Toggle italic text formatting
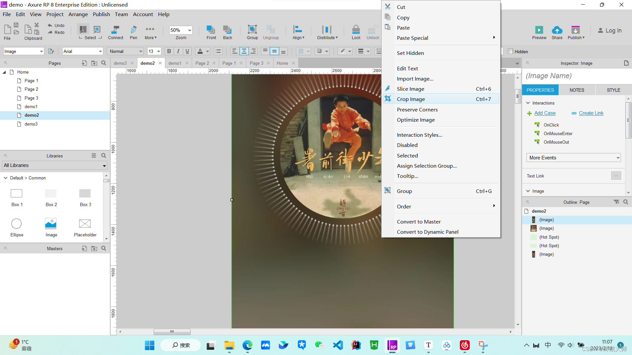This screenshot has width=632, height=355. [x=178, y=51]
